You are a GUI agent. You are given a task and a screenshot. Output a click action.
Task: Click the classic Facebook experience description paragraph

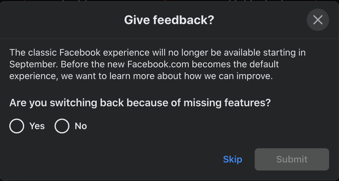tap(157, 64)
